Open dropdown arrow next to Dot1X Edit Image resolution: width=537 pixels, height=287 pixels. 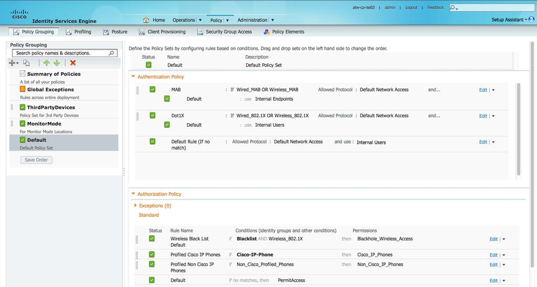coord(493,116)
